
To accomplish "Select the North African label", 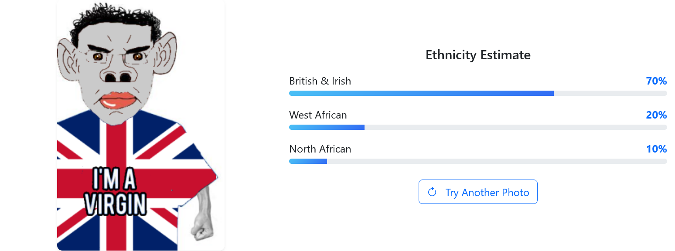I will [x=320, y=149].
